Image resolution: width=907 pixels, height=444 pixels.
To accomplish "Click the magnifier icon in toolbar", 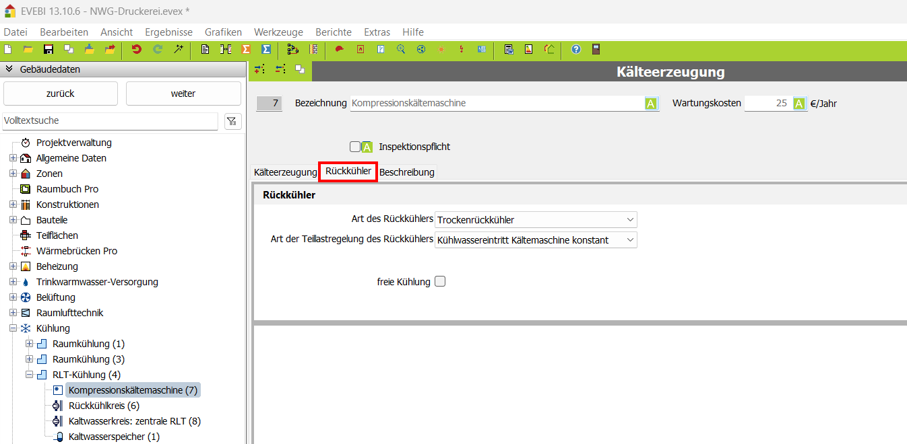I will tap(401, 49).
